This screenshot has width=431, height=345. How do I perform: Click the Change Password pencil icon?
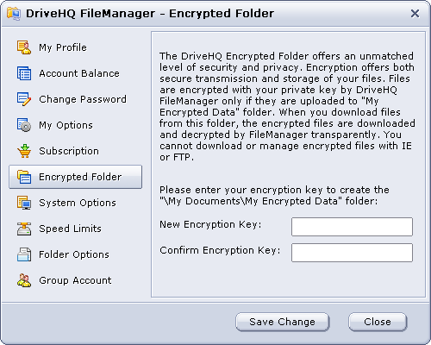[x=24, y=99]
